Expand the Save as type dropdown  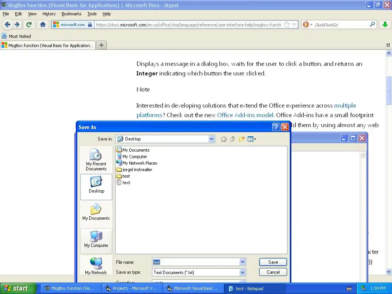click(242, 272)
